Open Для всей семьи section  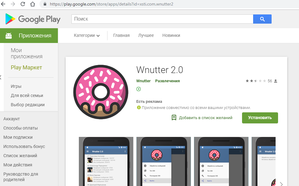27,95
